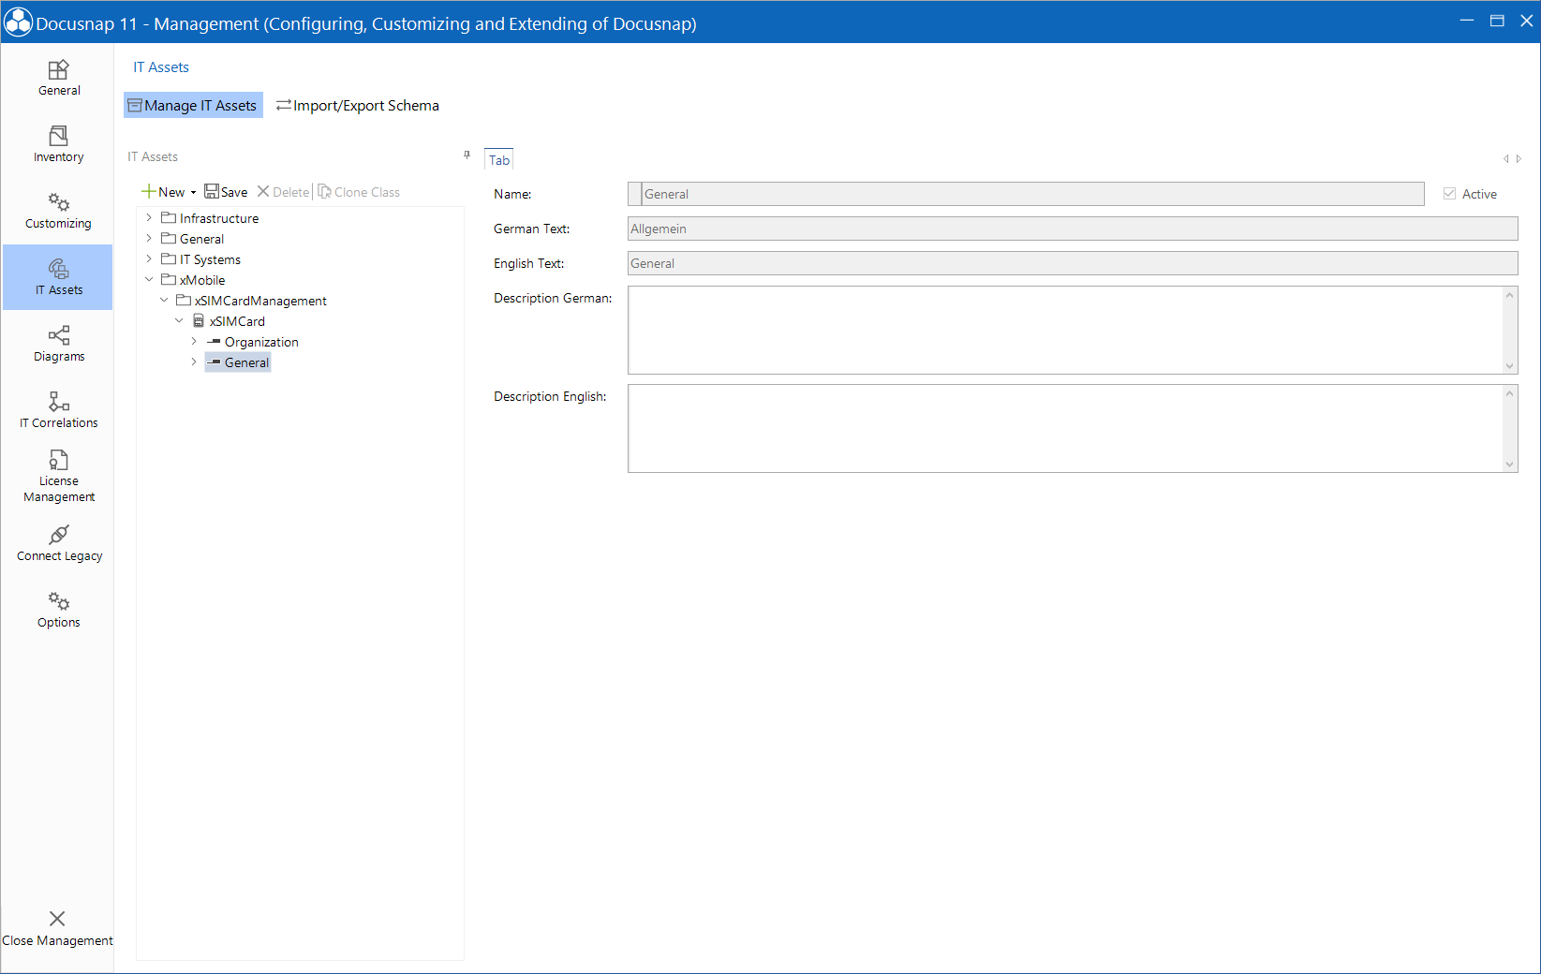The image size is (1541, 974).
Task: Click Close Management at the bottom
Action: pos(57,927)
